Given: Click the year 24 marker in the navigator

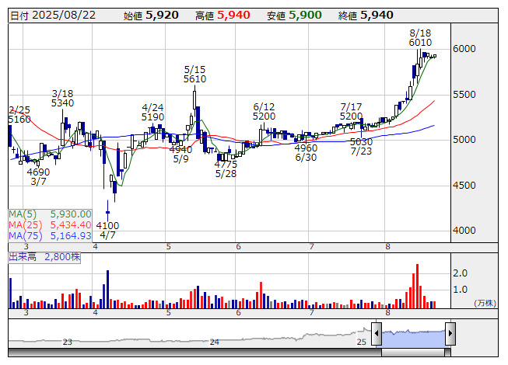Looking at the screenshot, I should coord(215,342).
